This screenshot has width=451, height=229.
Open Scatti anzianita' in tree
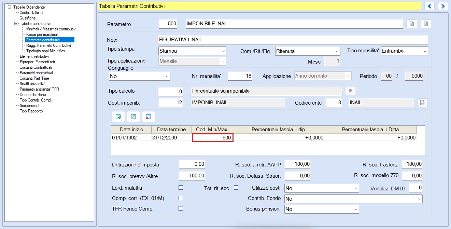[32, 84]
